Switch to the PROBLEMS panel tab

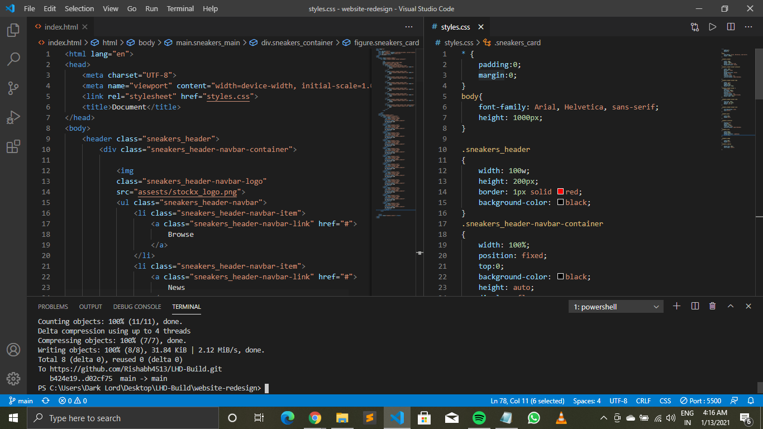point(53,307)
